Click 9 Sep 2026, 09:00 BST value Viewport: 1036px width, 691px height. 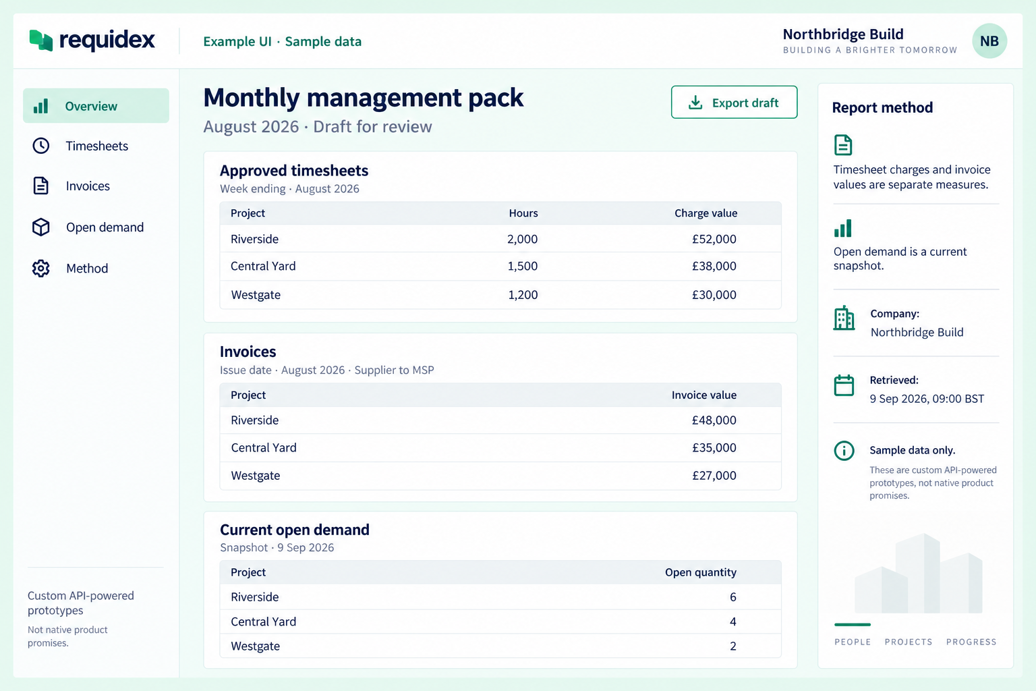click(x=927, y=399)
